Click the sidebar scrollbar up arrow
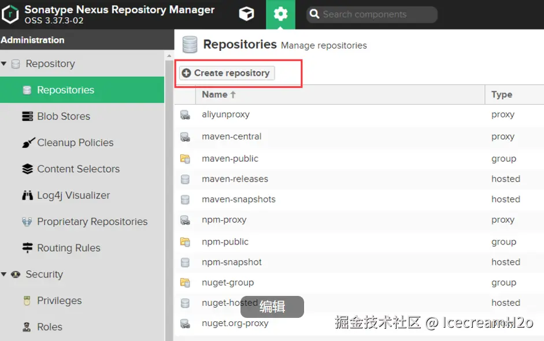 pos(169,55)
